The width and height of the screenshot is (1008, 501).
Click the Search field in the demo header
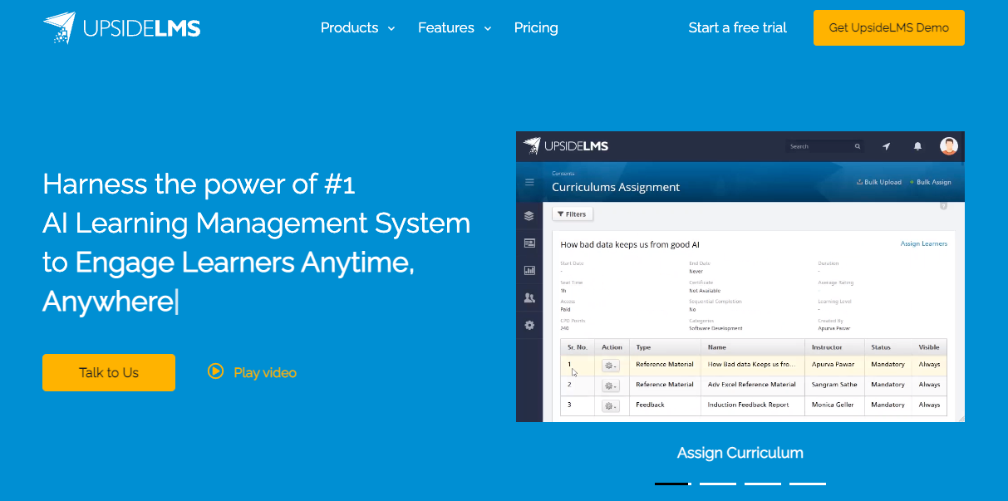pyautogui.click(x=825, y=146)
